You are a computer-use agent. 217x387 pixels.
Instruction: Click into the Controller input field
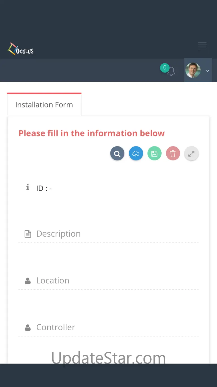(108, 328)
